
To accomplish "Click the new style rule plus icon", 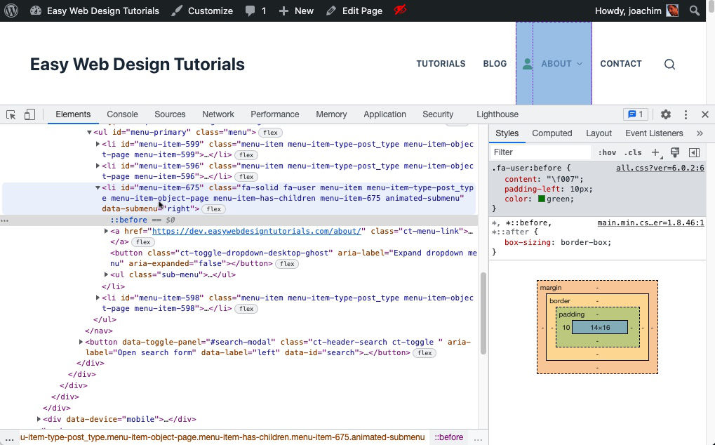I will coord(655,152).
